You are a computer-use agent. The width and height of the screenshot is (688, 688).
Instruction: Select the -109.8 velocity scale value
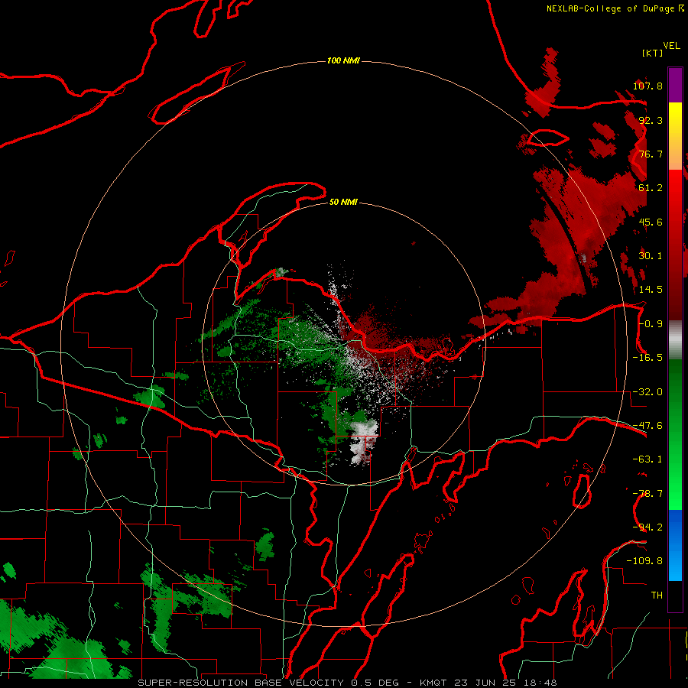pyautogui.click(x=644, y=561)
